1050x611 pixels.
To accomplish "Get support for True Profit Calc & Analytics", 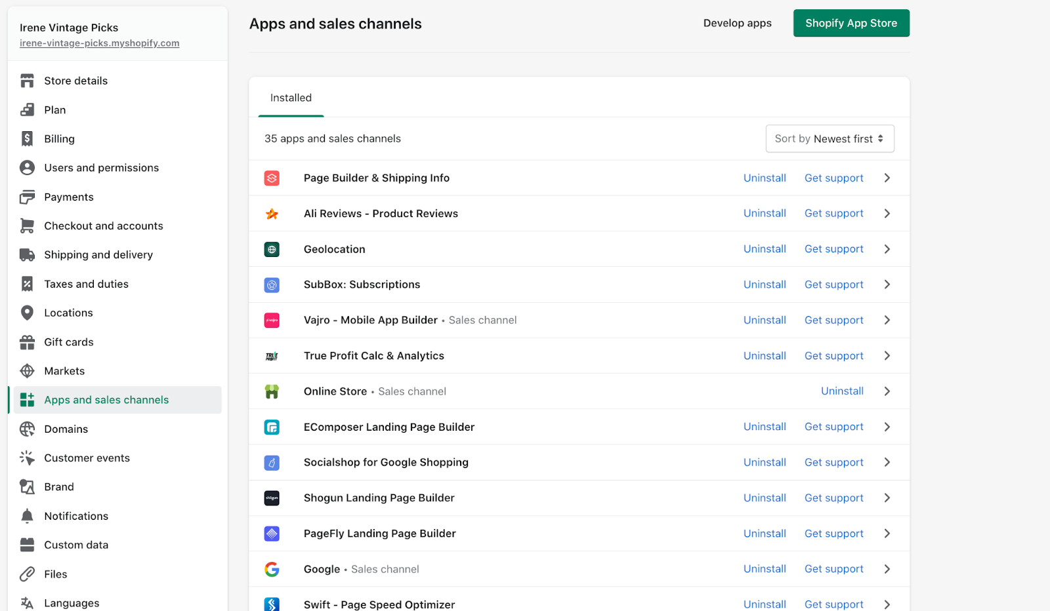I will tap(833, 356).
